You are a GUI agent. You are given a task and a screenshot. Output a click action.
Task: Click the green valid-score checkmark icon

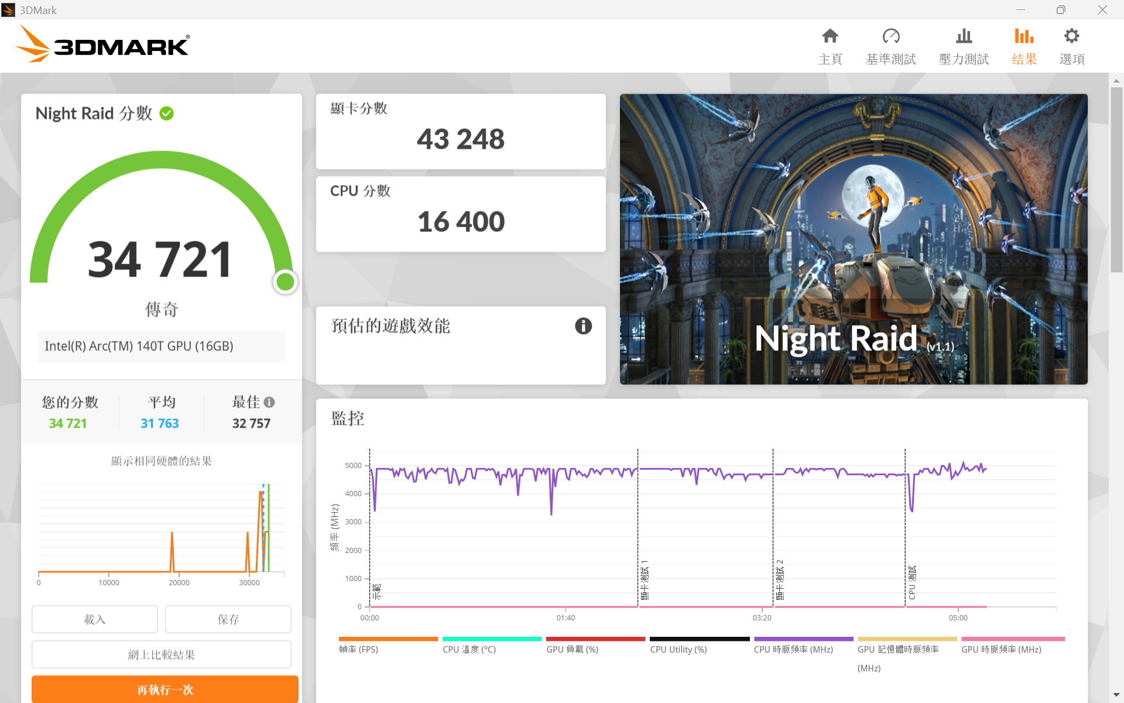167,113
